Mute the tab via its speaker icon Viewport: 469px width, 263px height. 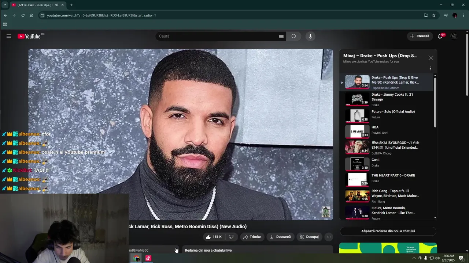click(x=56, y=5)
